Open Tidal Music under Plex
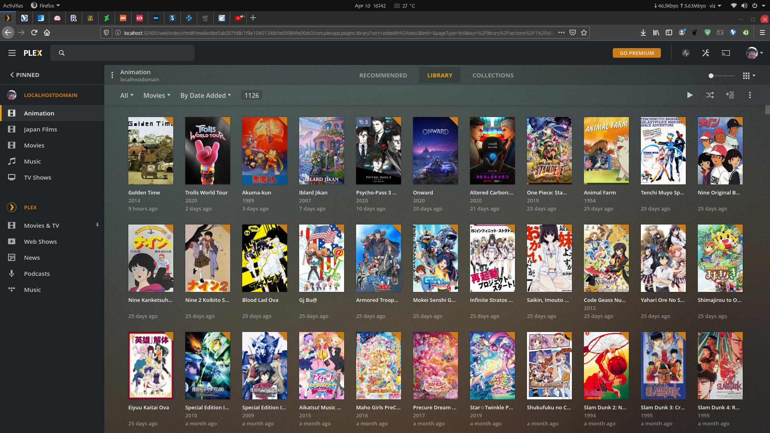Viewport: 770px width, 433px height. (x=52, y=289)
